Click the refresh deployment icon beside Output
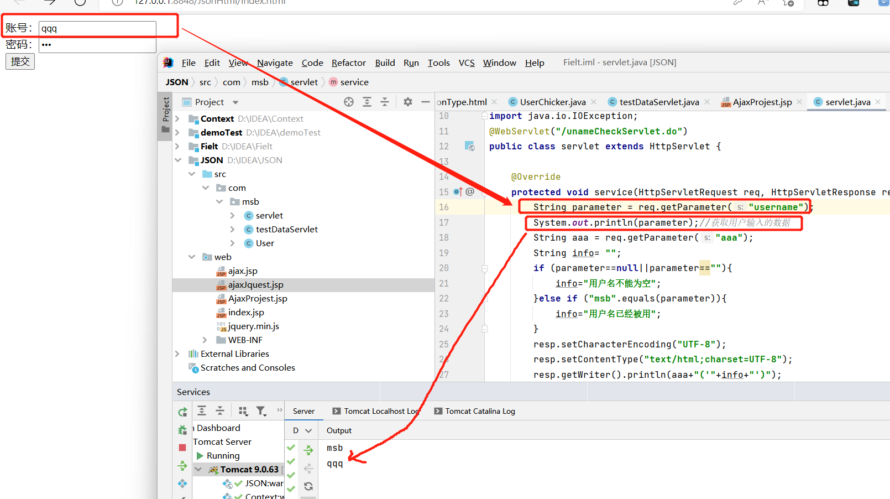890x499 pixels. (308, 486)
